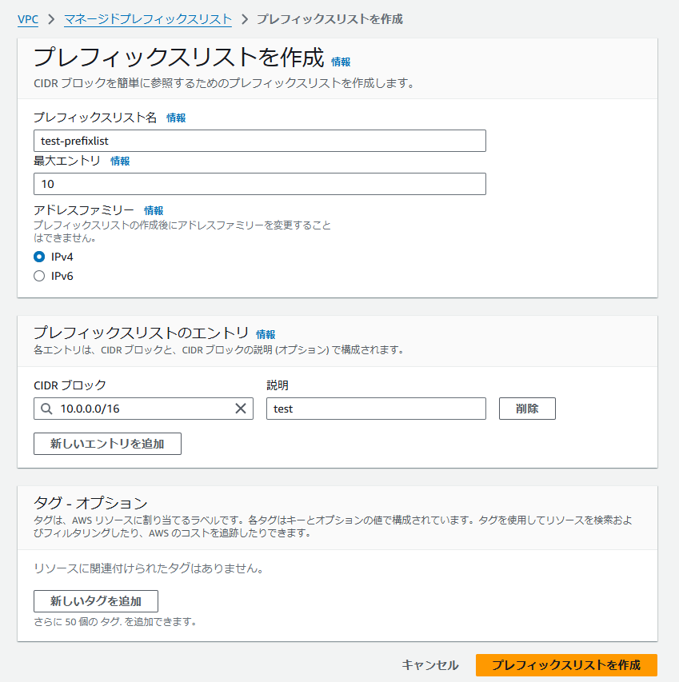
Task: Click the タグ - オプション heading
Action: pyautogui.click(x=90, y=503)
